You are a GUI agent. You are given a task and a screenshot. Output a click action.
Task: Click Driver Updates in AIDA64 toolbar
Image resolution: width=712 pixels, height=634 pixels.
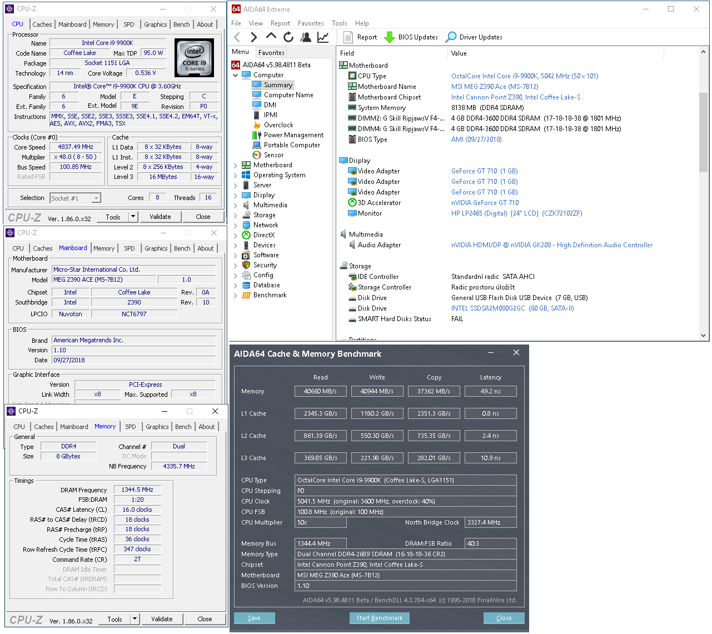[x=475, y=37]
